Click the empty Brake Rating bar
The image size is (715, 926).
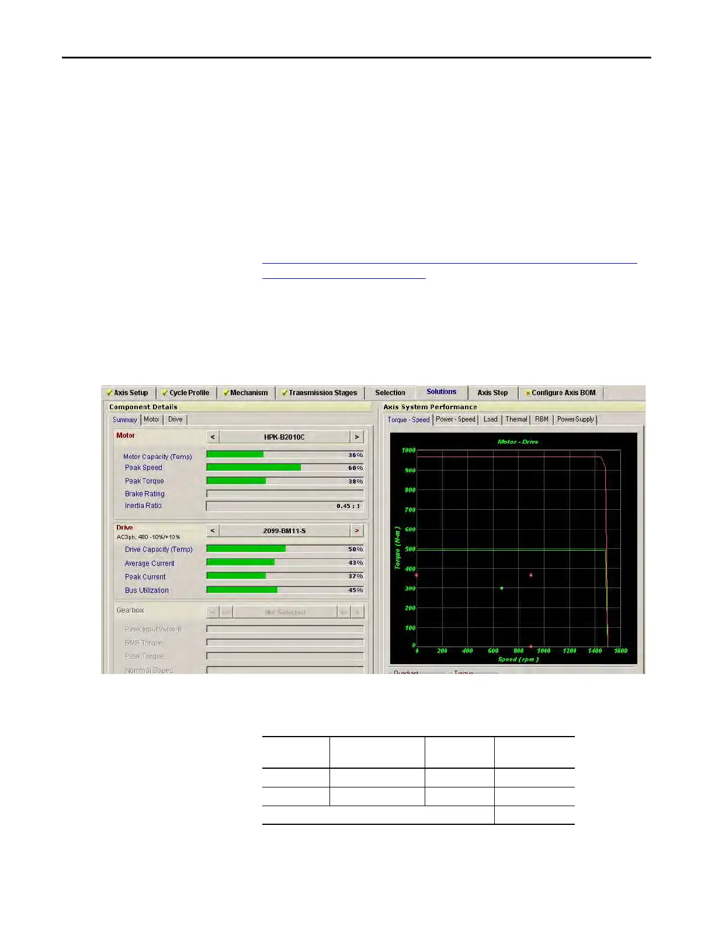(285, 494)
